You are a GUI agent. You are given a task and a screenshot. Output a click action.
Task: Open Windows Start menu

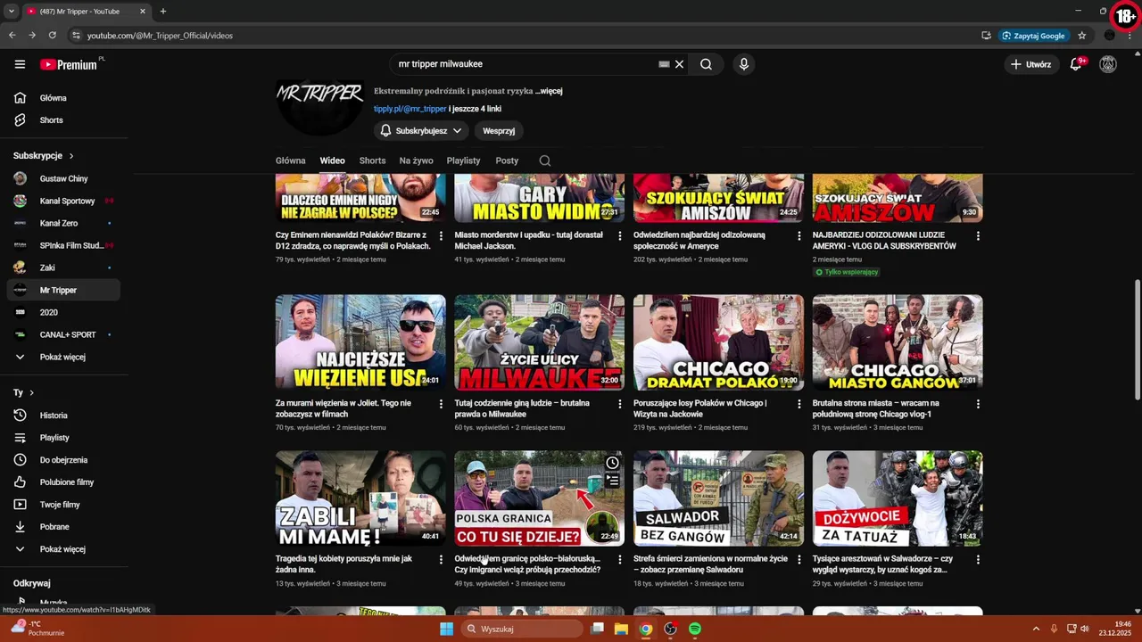pyautogui.click(x=447, y=629)
